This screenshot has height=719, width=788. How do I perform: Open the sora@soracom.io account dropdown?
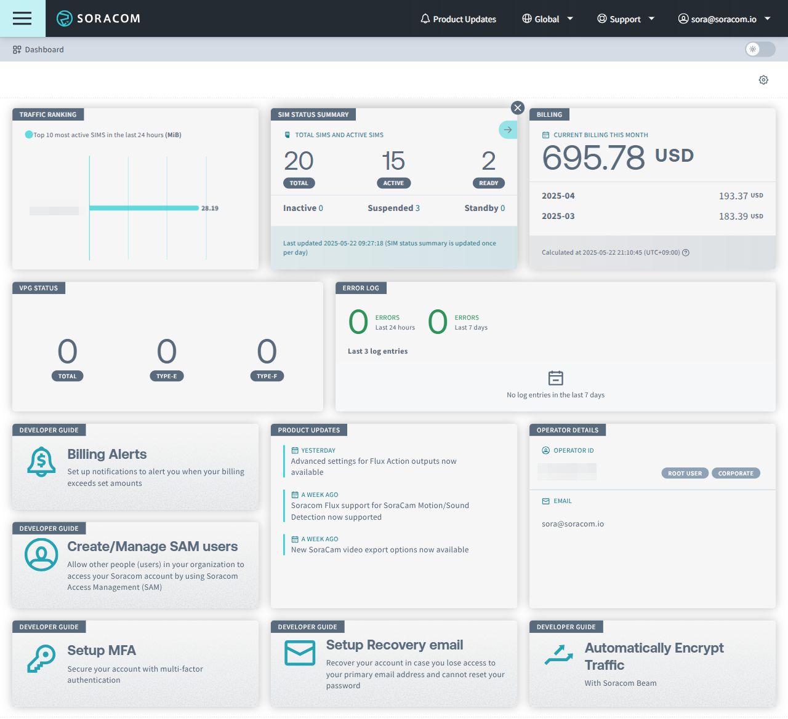[724, 18]
